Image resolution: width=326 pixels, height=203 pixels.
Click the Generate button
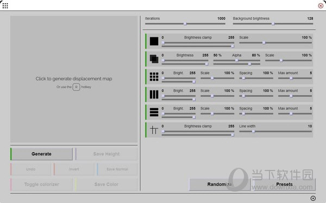42,154
